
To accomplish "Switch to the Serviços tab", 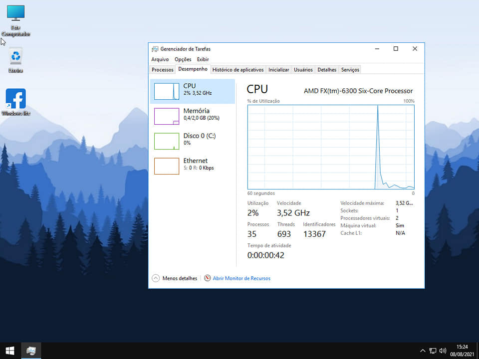I will click(350, 70).
